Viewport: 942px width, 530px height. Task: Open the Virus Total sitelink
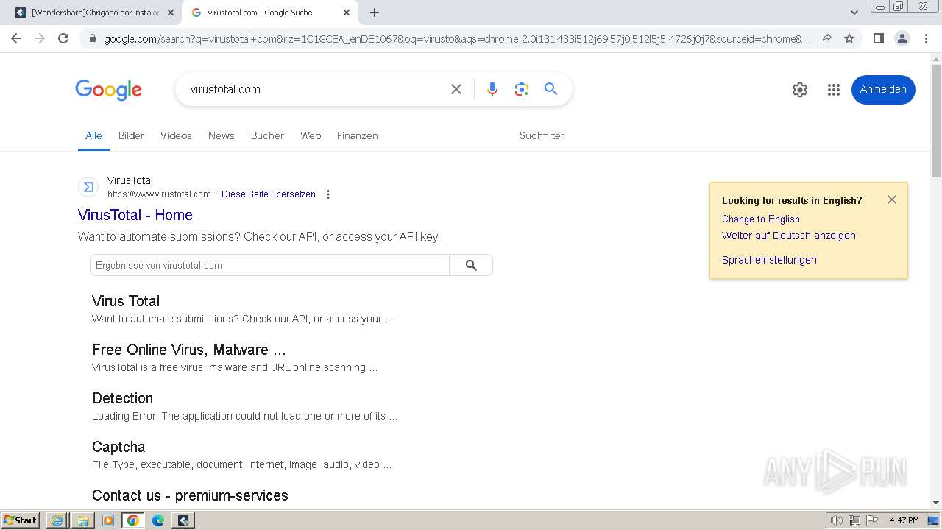click(x=126, y=301)
